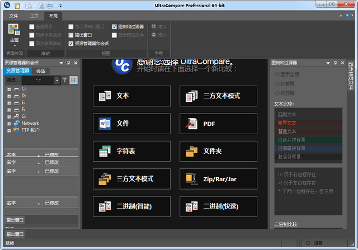Start a PDF comparison
This screenshot has height=250, width=358.
point(218,124)
